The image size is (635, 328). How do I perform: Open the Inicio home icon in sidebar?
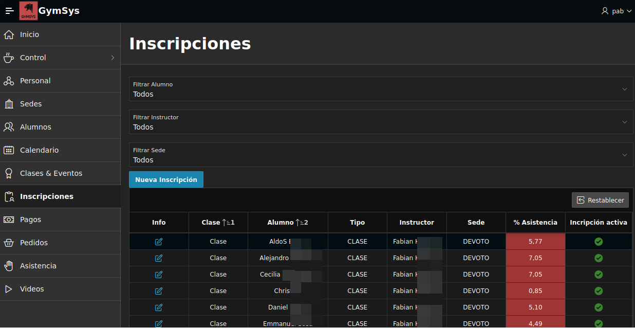[8, 34]
